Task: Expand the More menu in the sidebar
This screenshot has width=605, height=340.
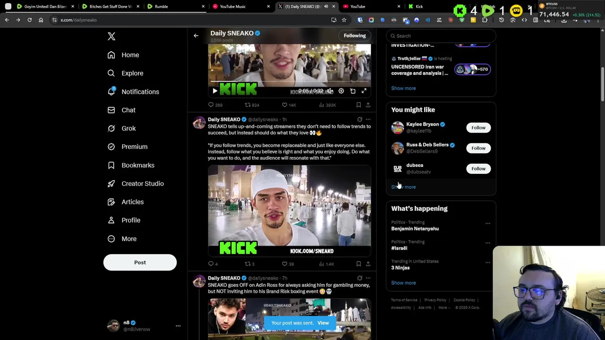Action: point(122,239)
